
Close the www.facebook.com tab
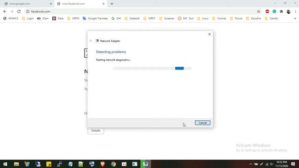[x=104, y=4]
